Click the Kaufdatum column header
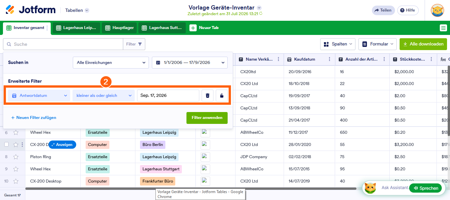Image resolution: width=450 pixels, height=200 pixels. 310,59
